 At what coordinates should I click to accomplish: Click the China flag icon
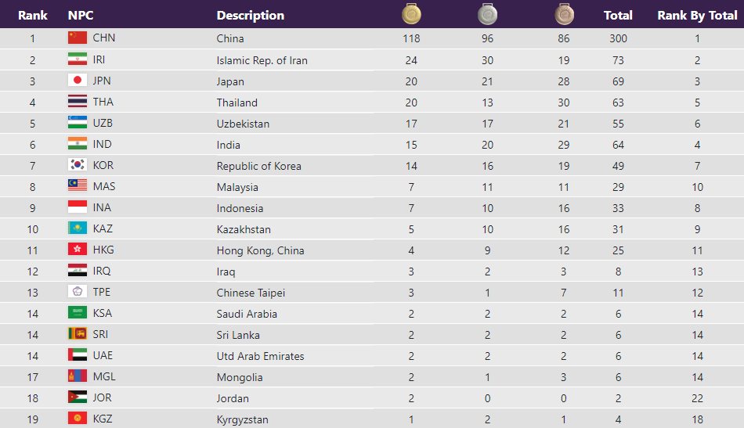(x=78, y=38)
